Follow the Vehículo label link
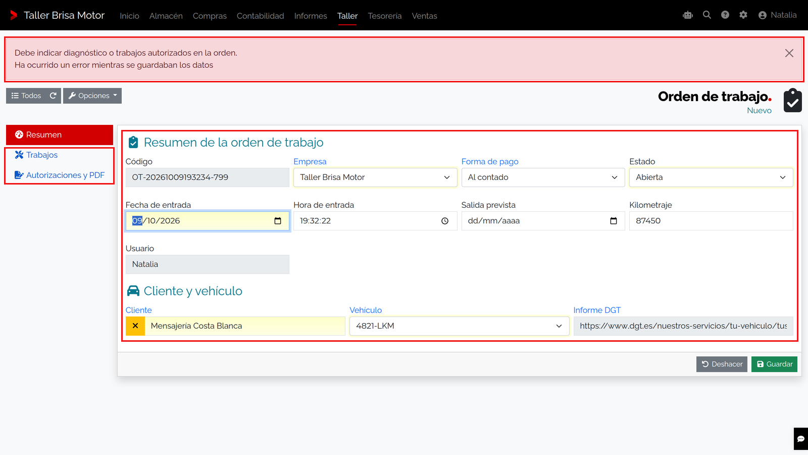 [366, 310]
